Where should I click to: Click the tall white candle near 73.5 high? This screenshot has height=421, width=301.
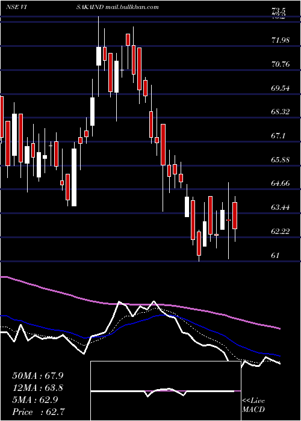(99, 56)
